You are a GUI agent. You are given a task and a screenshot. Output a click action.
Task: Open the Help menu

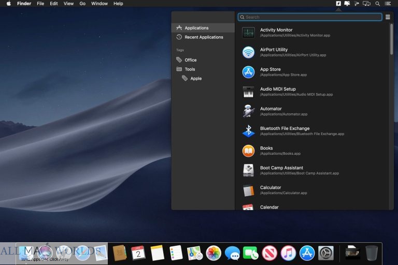[118, 4]
